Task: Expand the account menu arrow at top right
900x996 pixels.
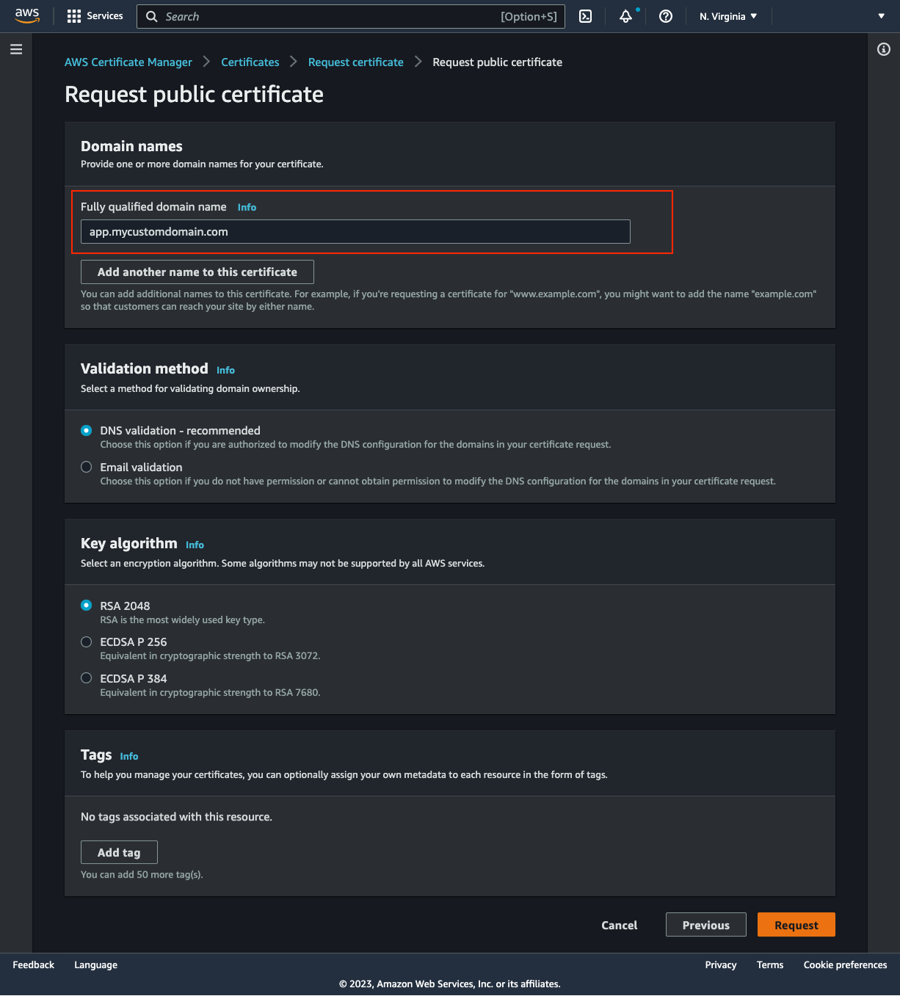Action: point(881,16)
